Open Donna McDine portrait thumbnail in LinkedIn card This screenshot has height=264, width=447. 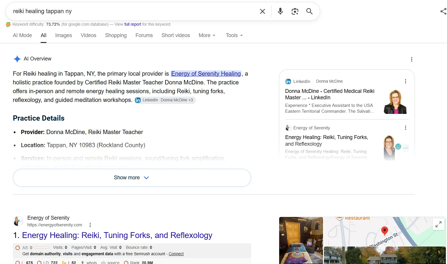pyautogui.click(x=395, y=102)
